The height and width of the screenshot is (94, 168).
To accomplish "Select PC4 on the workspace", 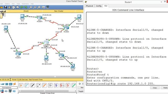I will [22, 16].
